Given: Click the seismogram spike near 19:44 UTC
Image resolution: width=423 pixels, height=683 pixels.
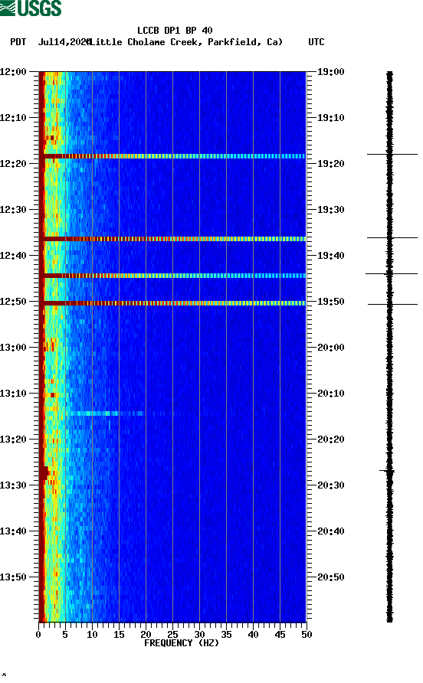Looking at the screenshot, I should tap(392, 273).
